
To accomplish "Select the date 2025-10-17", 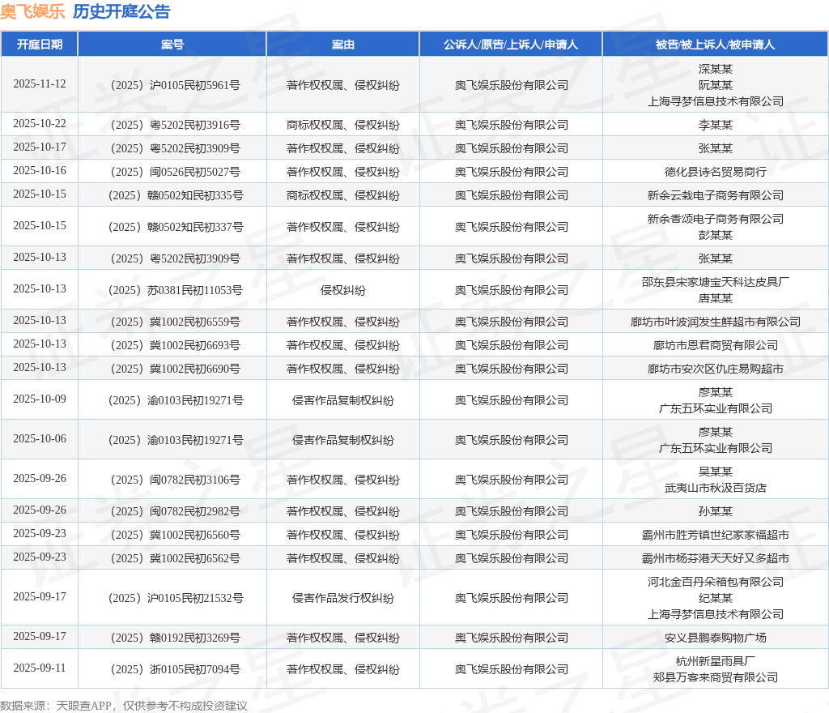I will coord(40,147).
